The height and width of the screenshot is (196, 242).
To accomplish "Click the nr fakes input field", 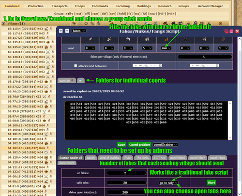I will pyautogui.click(x=126, y=173).
